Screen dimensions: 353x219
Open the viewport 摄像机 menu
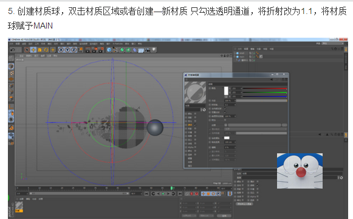(x=29, y=55)
